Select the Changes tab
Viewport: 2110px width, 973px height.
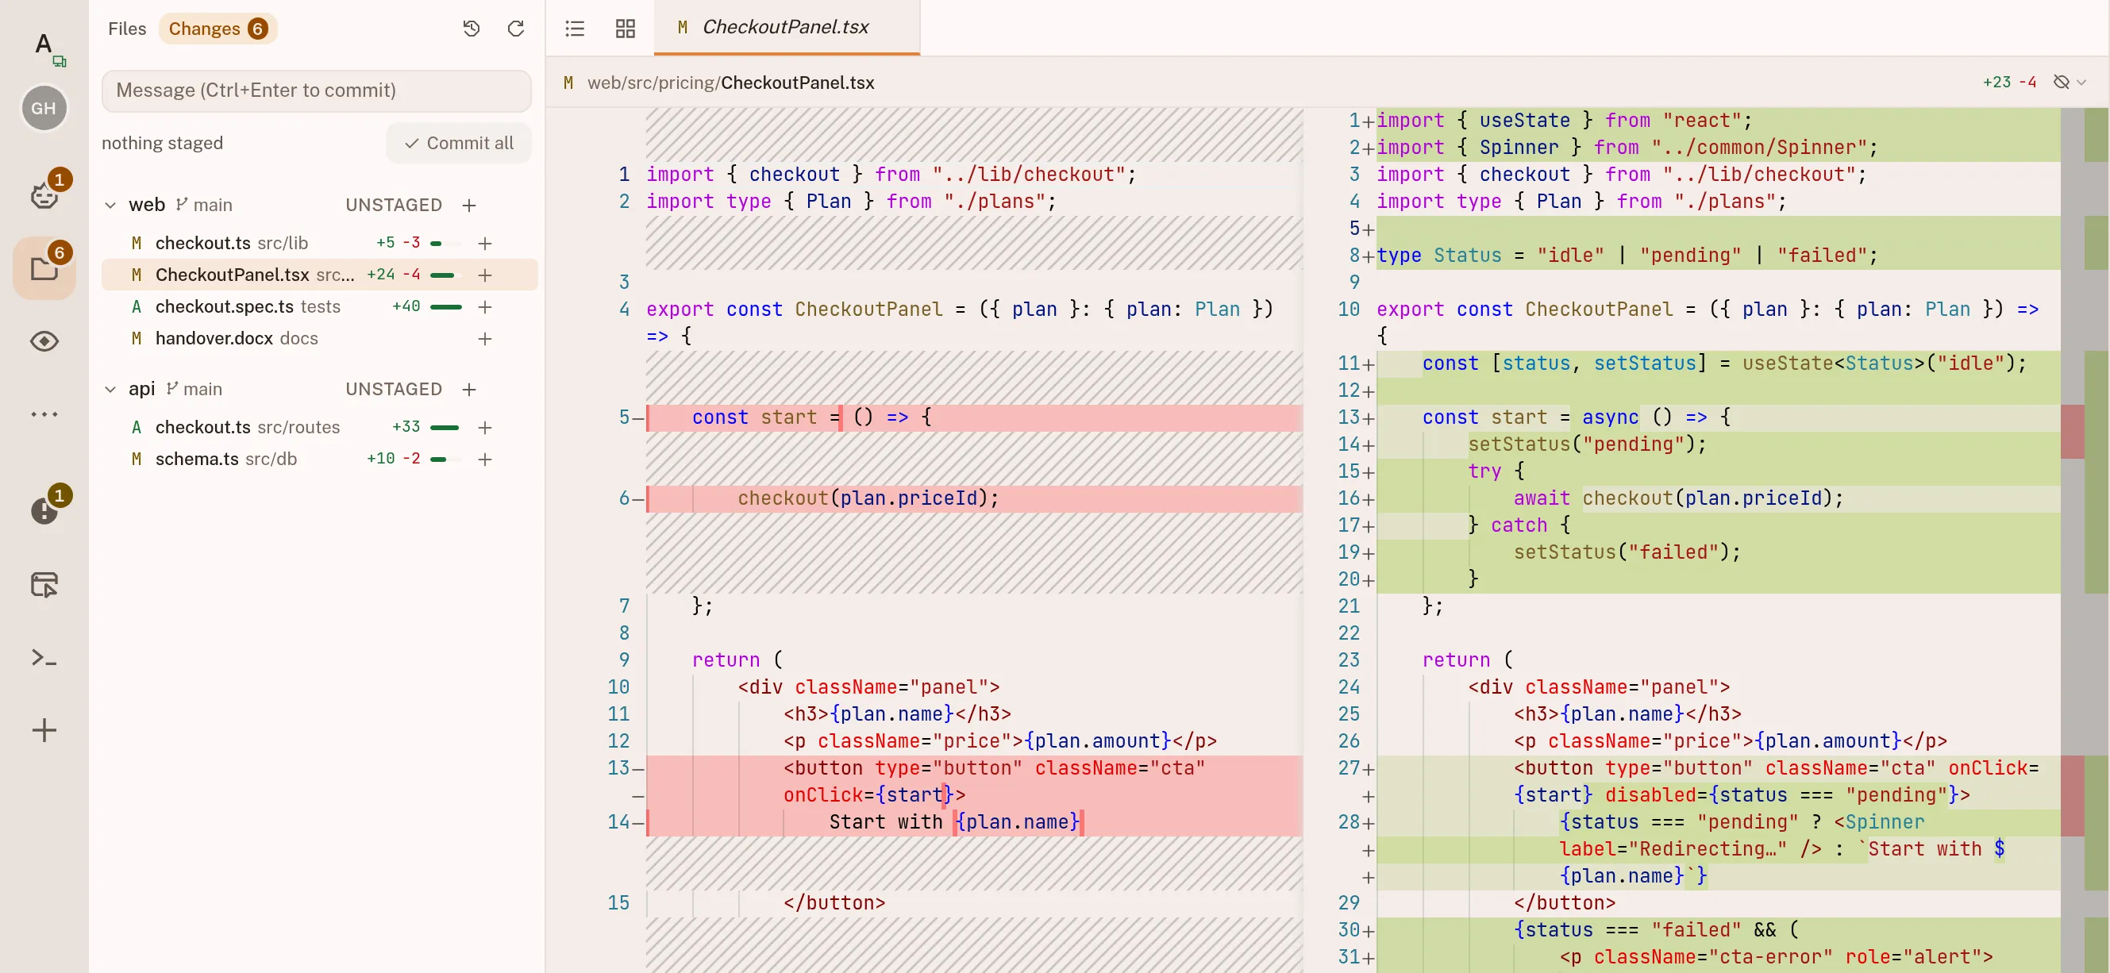pyautogui.click(x=218, y=29)
